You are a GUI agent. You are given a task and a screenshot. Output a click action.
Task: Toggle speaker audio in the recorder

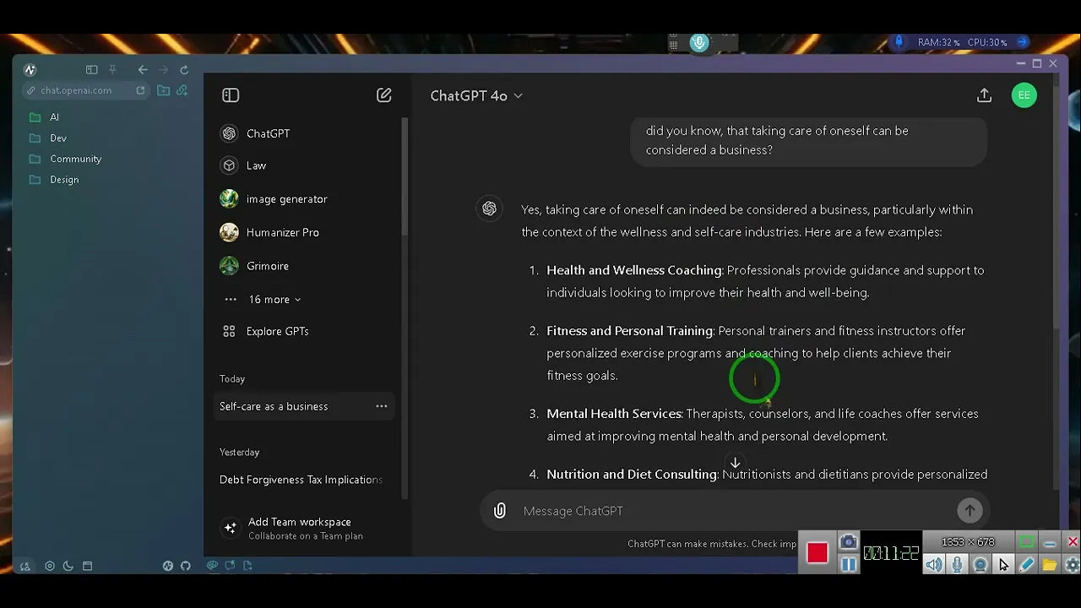tap(933, 565)
